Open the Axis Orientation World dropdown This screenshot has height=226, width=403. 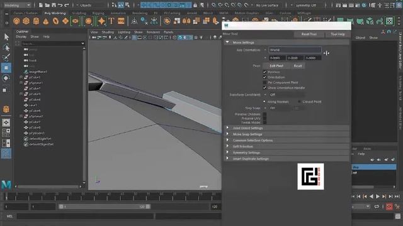pyautogui.click(x=295, y=50)
